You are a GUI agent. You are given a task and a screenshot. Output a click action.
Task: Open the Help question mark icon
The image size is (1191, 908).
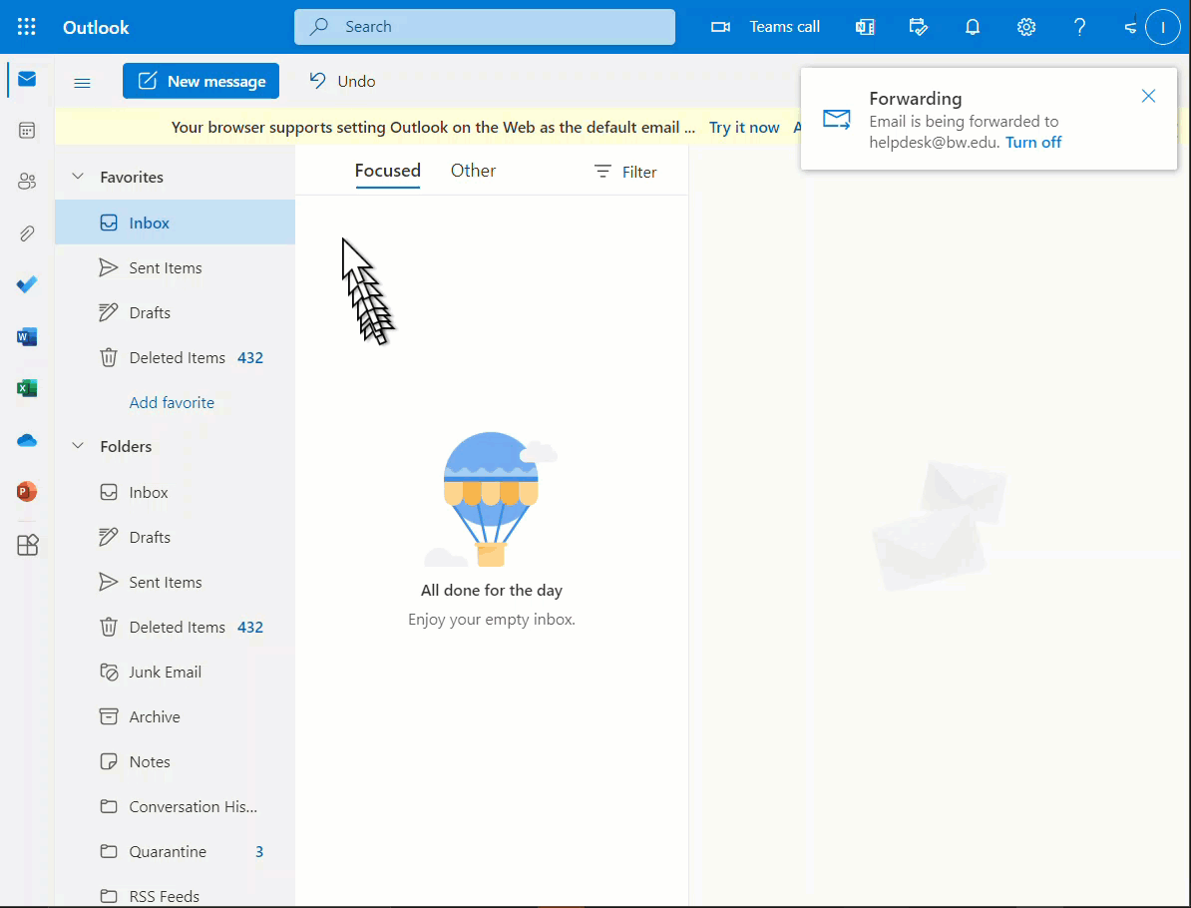[1079, 27]
